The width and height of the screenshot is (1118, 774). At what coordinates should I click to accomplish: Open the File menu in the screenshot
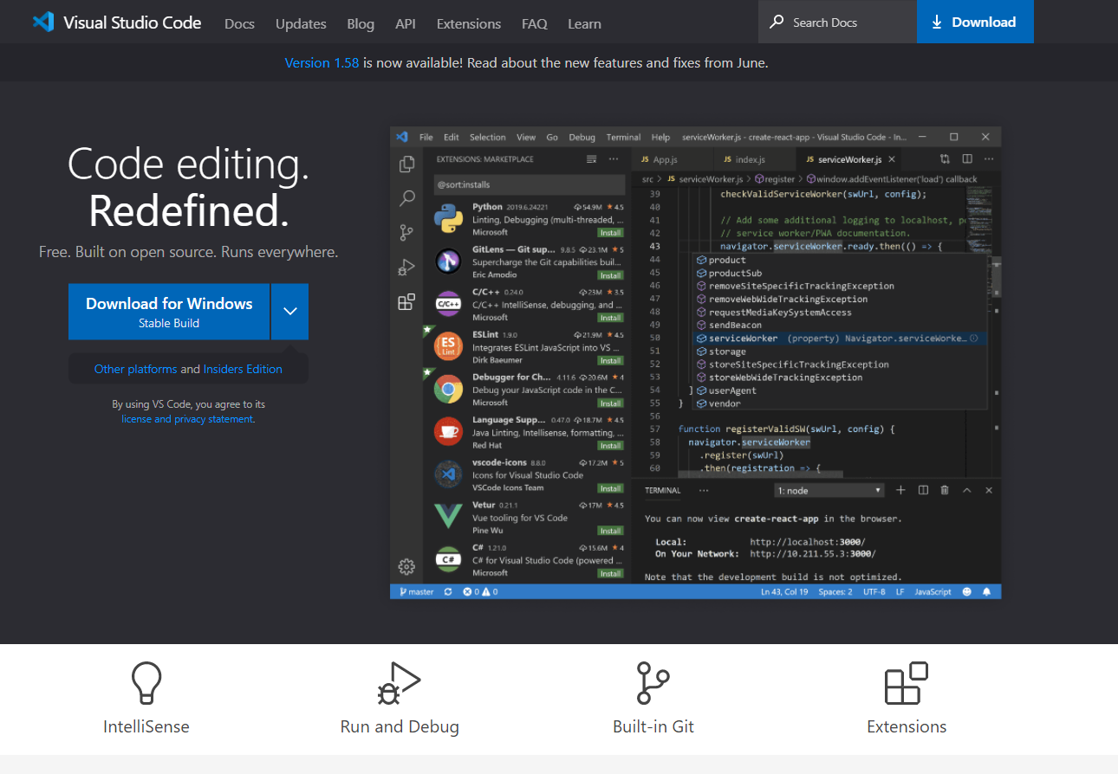[x=426, y=137]
